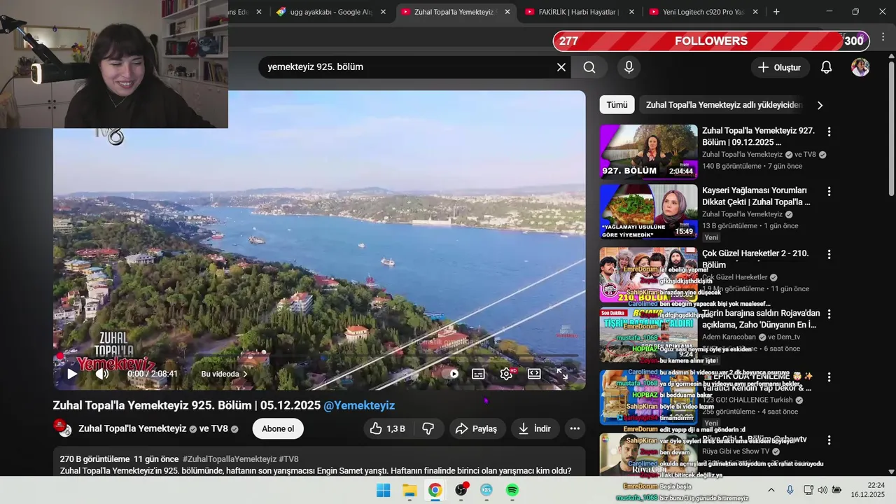896x504 pixels.
Task: Open File Explorer from the taskbar
Action: pos(409,490)
